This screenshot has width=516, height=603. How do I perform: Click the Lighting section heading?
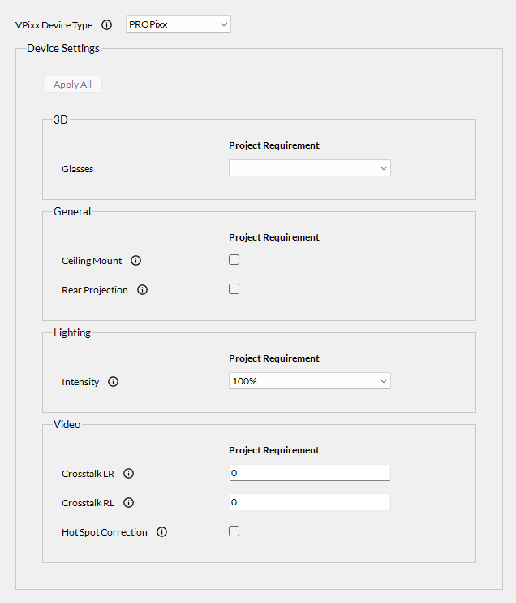click(72, 332)
